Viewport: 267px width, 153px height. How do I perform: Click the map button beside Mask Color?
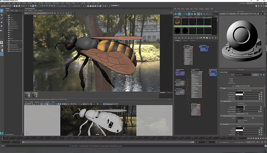[x=261, y=107]
